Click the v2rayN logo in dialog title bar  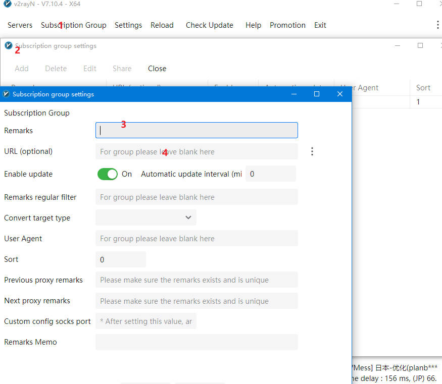tap(7, 94)
